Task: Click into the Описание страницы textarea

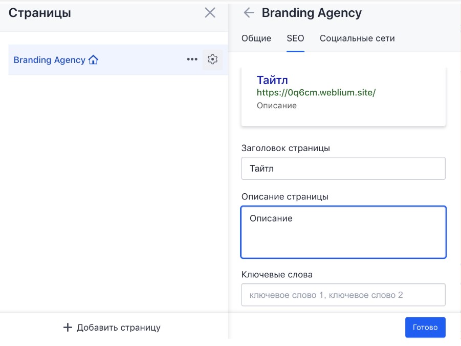Action: point(343,232)
